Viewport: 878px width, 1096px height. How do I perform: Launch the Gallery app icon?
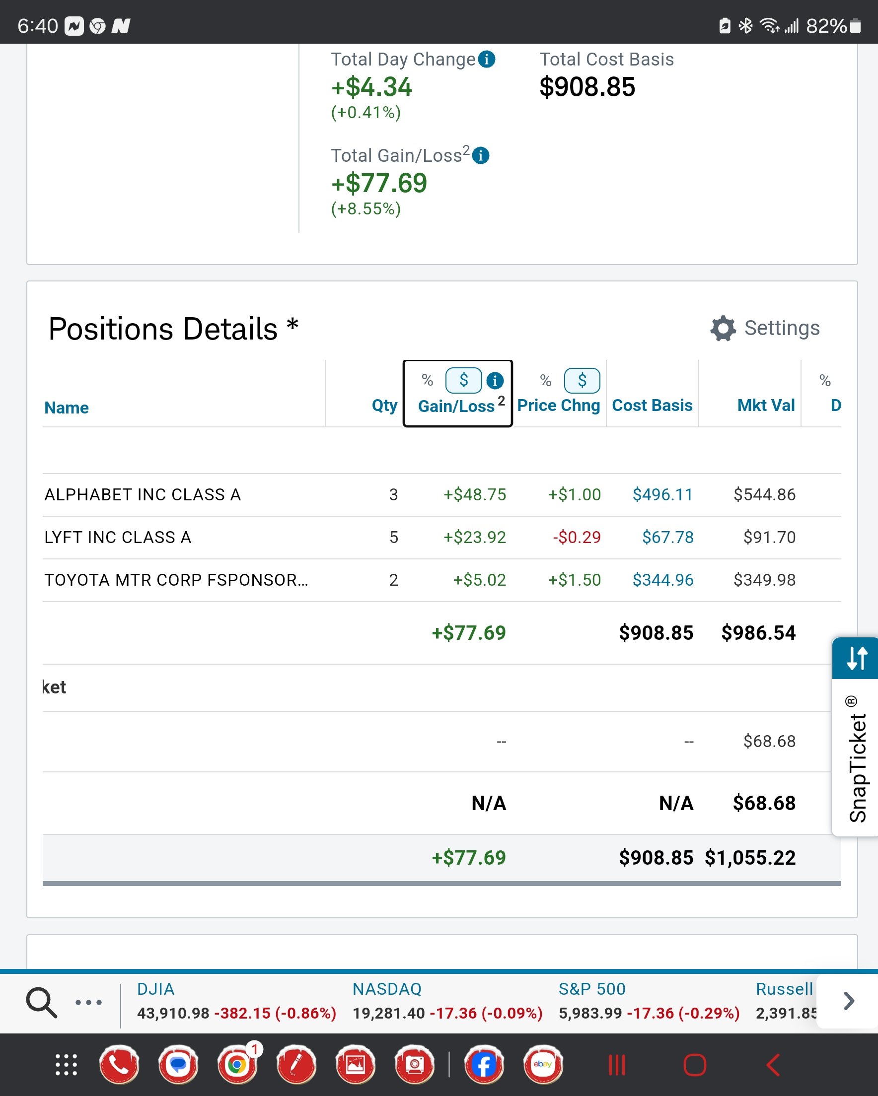pos(355,1065)
